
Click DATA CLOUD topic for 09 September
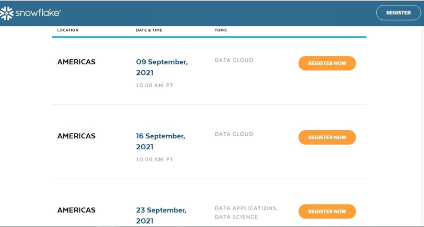234,60
